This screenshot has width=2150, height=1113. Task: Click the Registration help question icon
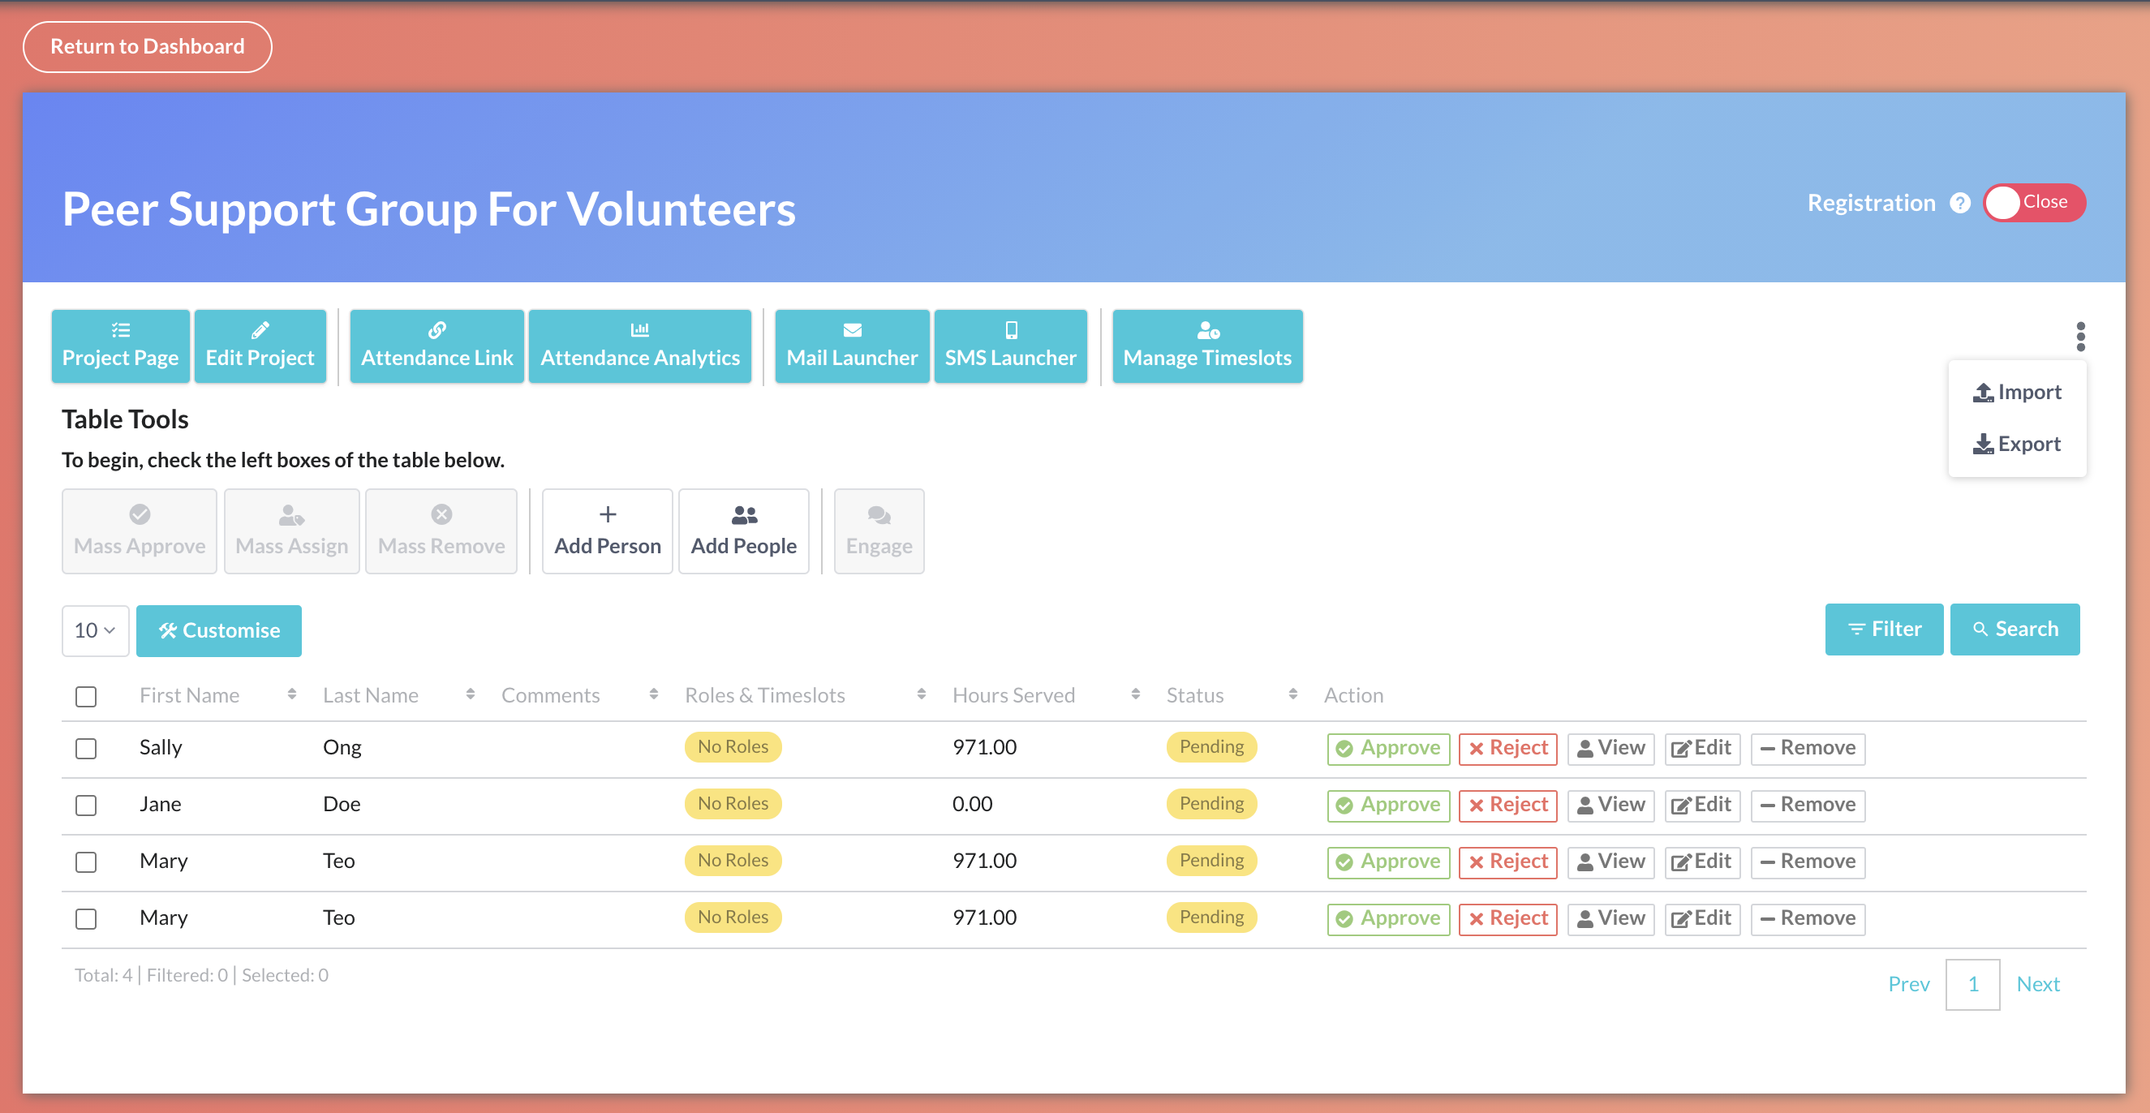click(x=1959, y=203)
